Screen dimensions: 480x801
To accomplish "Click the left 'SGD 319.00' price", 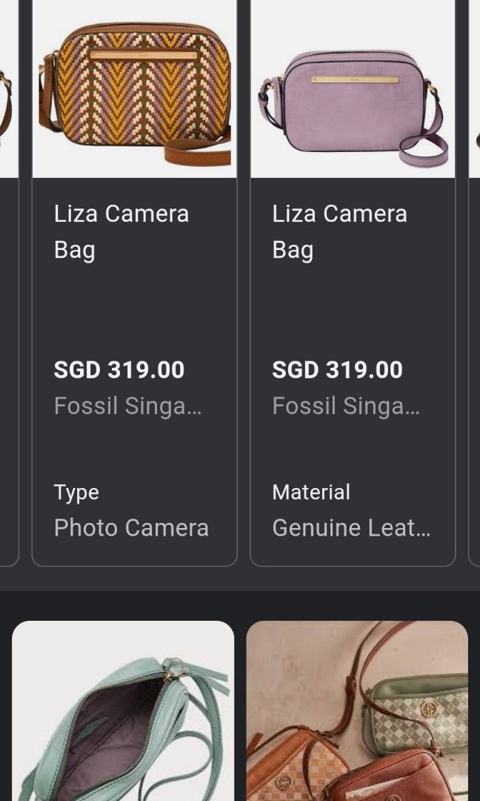I will pyautogui.click(x=119, y=369).
